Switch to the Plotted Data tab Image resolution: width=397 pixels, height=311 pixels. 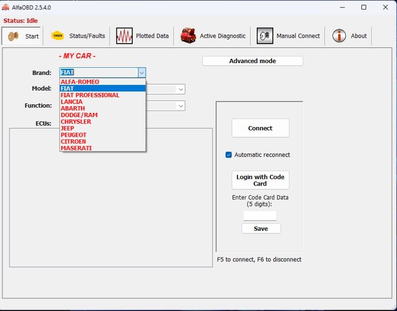[x=143, y=36]
